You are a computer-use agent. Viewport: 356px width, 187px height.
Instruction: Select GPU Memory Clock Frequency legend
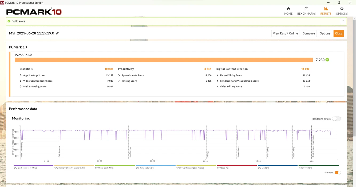pos(74,167)
